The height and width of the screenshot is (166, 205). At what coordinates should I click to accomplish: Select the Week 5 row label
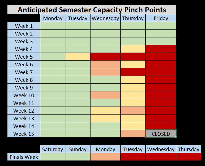pos(24,57)
